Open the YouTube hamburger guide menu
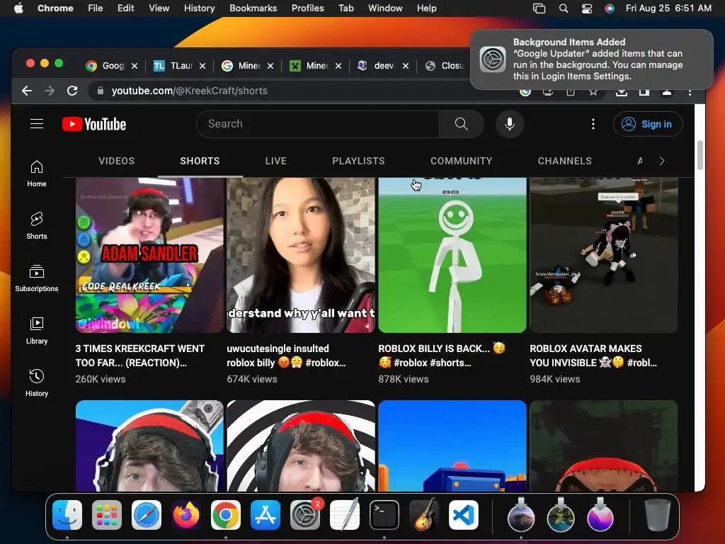Image resolution: width=725 pixels, height=544 pixels. pyautogui.click(x=37, y=124)
